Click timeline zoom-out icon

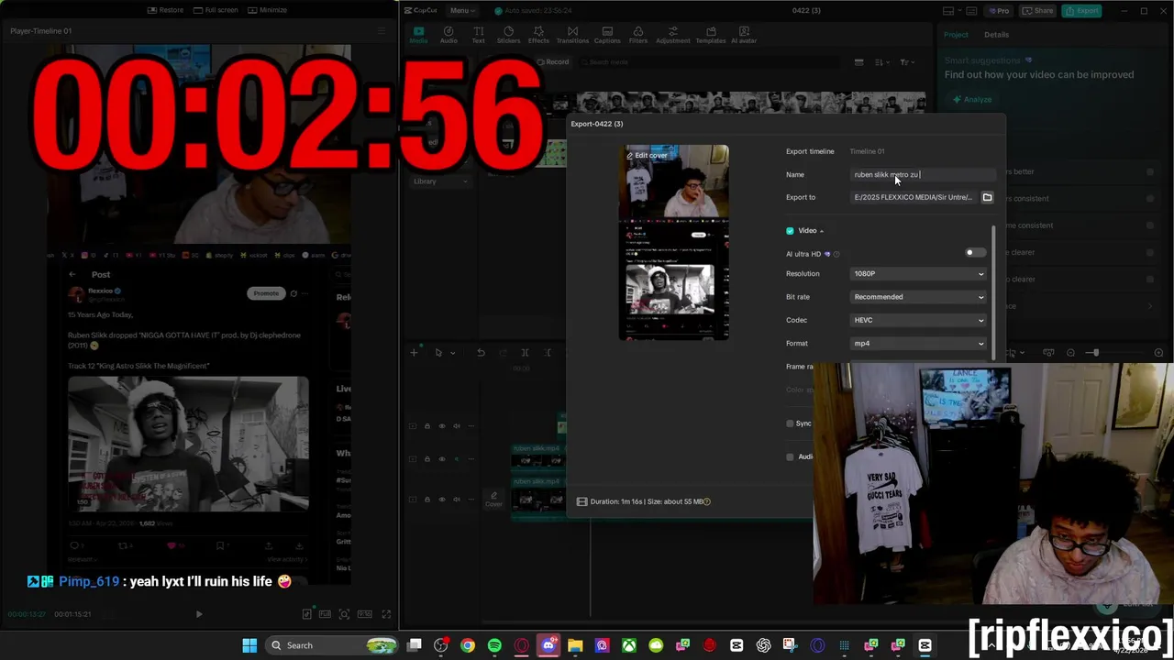pyautogui.click(x=1070, y=353)
